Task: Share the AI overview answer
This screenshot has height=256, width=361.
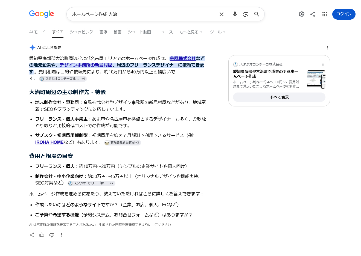Action: point(32,235)
